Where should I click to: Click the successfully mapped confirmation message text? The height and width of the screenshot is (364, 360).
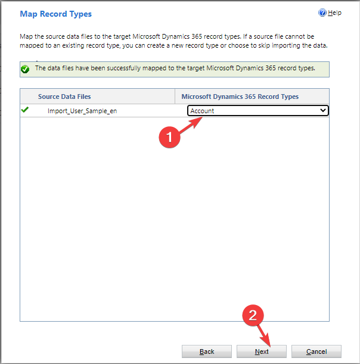click(x=175, y=69)
